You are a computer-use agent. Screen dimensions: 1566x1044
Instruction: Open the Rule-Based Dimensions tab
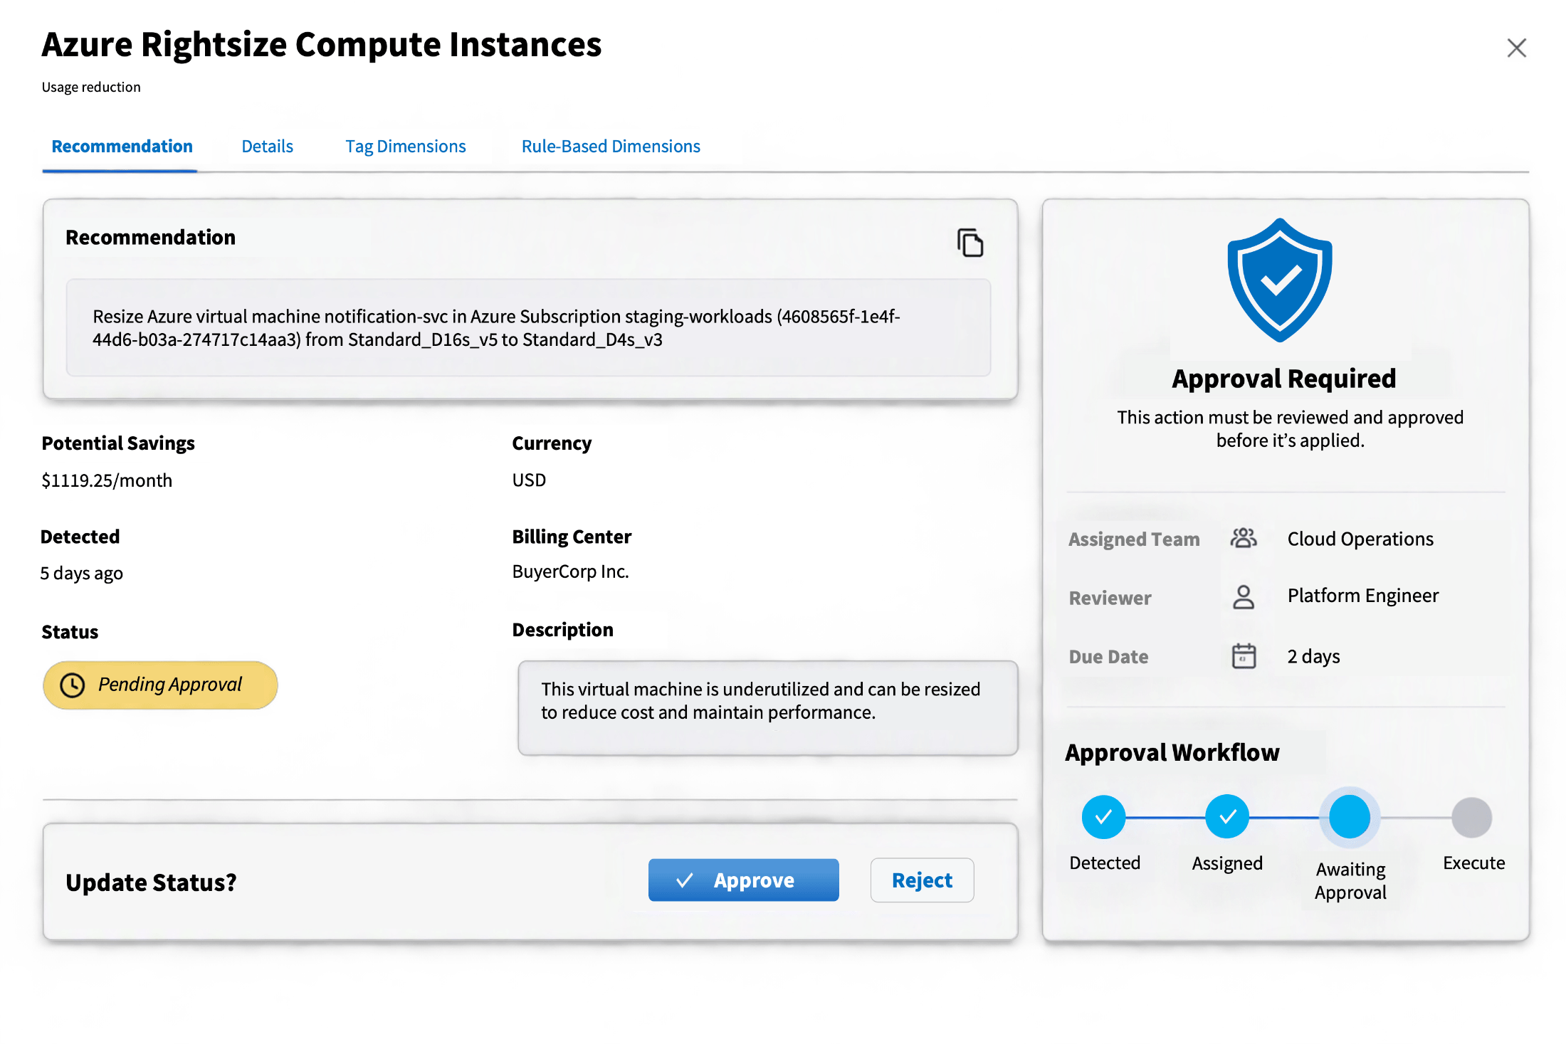click(611, 147)
